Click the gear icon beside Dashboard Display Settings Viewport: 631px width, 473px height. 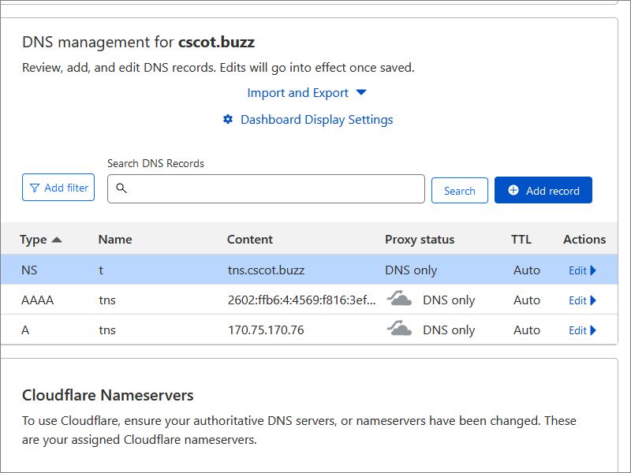click(228, 119)
